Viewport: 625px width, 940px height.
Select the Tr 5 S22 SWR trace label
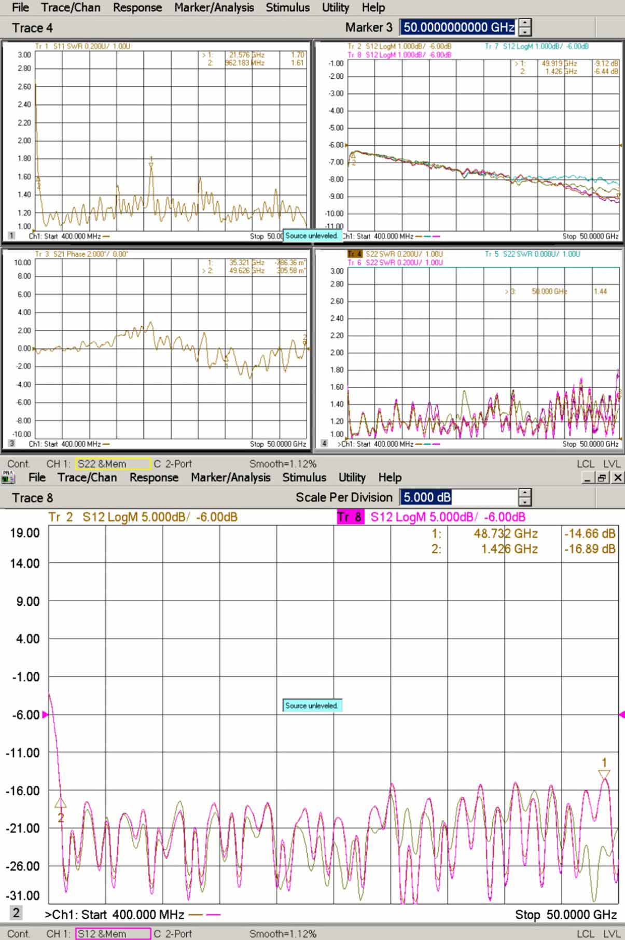tap(533, 254)
